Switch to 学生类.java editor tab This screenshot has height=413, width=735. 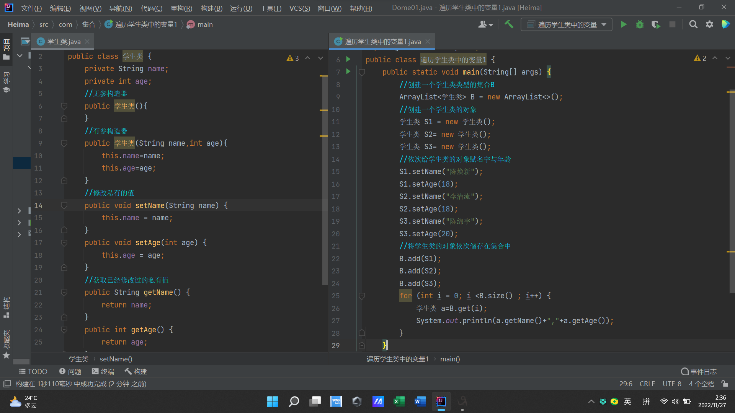coord(64,41)
